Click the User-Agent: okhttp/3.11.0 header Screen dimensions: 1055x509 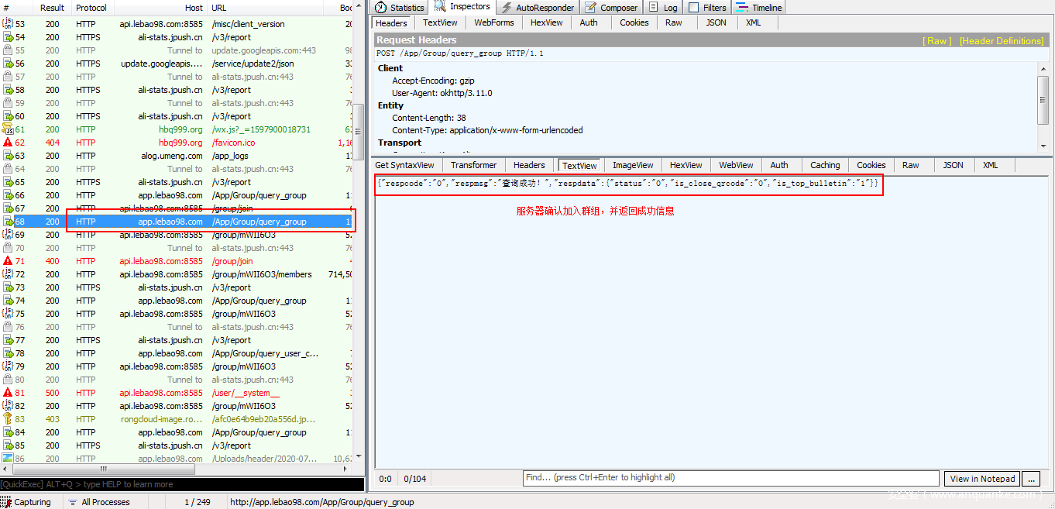pos(442,93)
